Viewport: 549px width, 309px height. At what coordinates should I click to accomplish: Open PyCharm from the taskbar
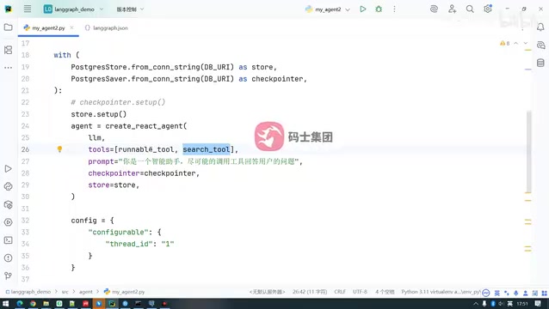[x=112, y=304]
